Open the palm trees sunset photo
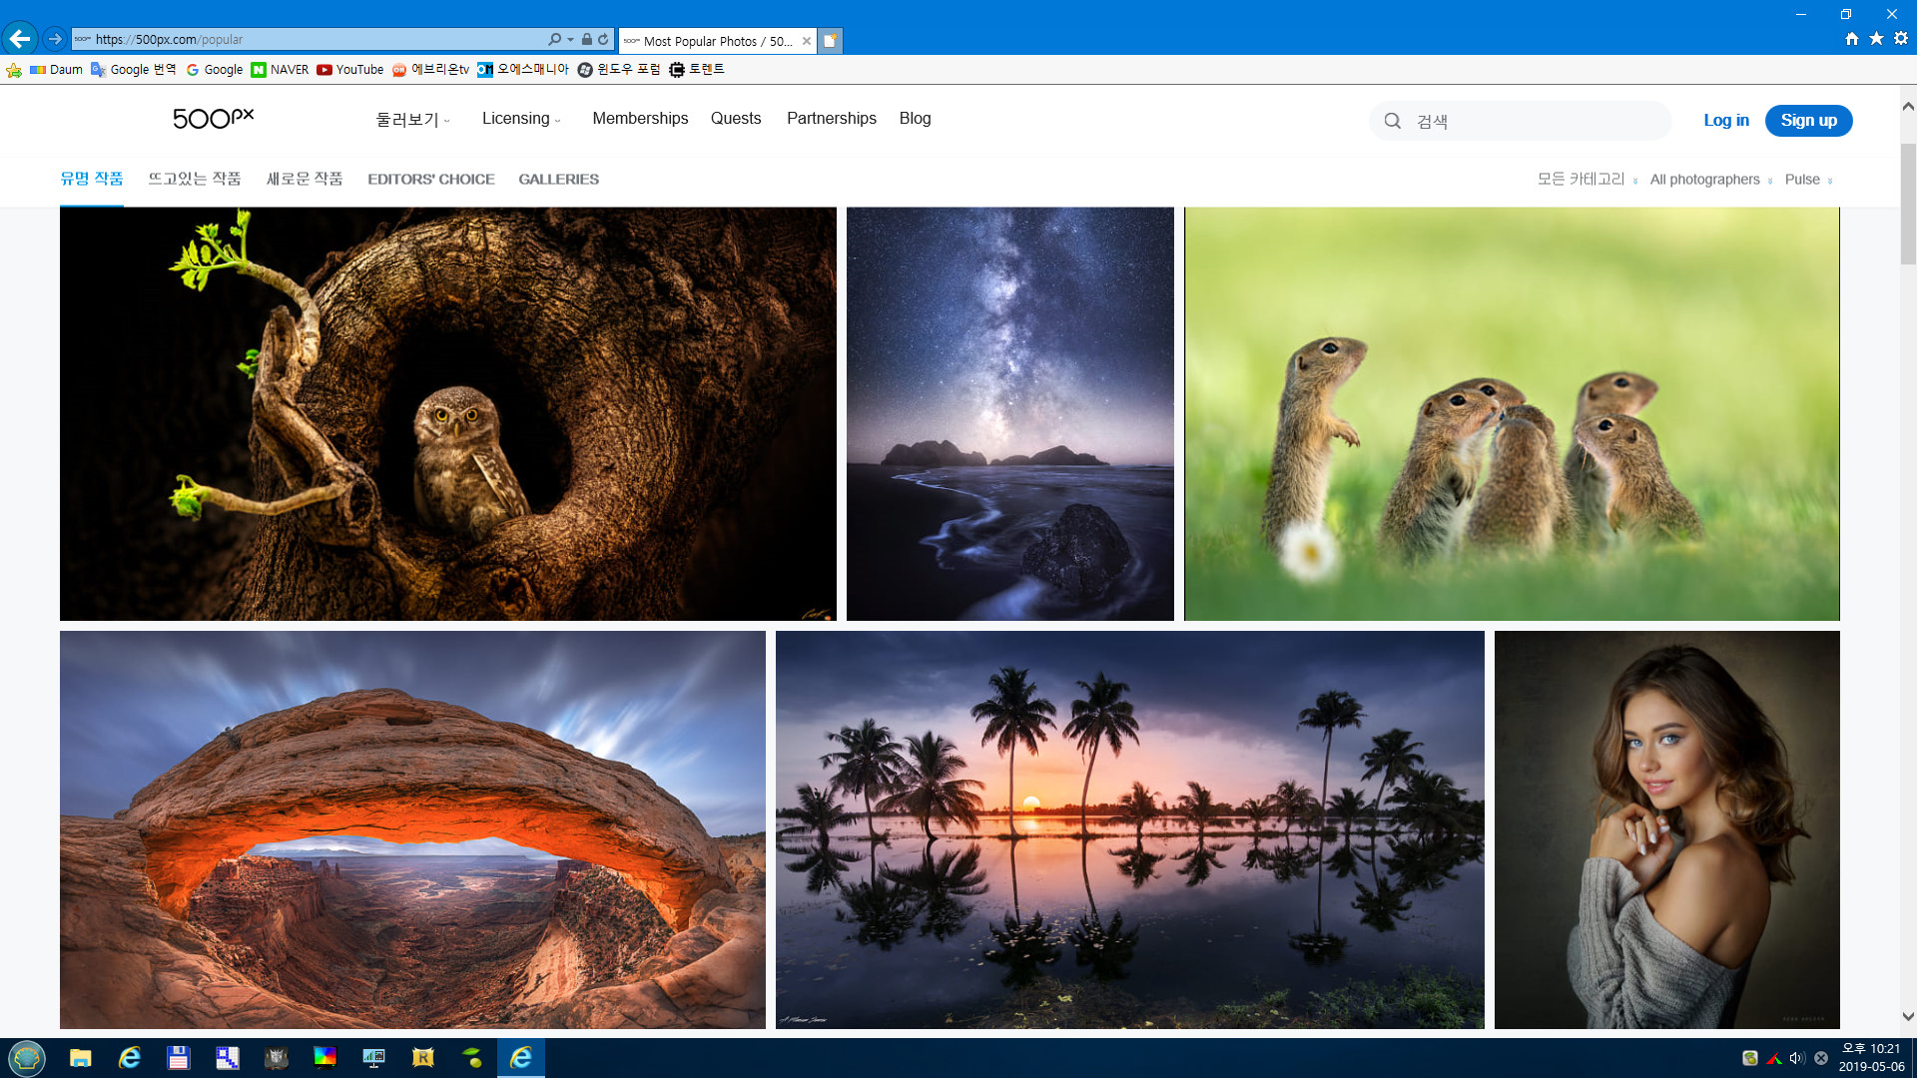This screenshot has height=1078, width=1917. click(1130, 829)
